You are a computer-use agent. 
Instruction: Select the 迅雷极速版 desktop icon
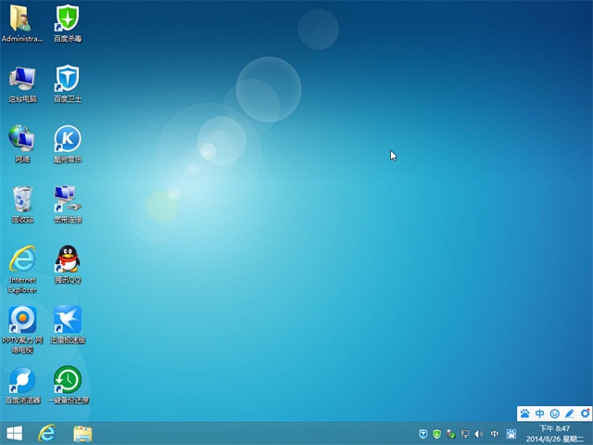coord(68,320)
